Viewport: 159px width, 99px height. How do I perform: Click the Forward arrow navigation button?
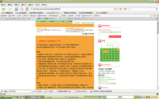(x=10, y=9)
